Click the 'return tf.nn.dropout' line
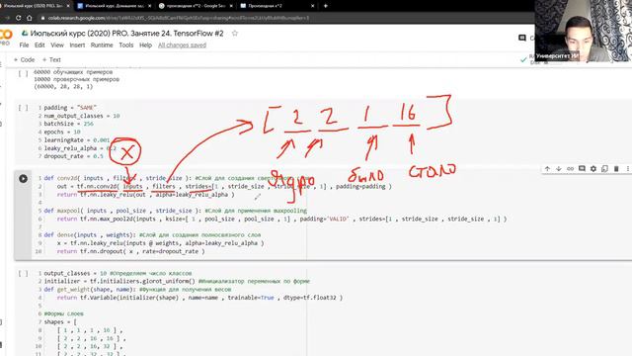This screenshot has height=356, width=632. 130,251
